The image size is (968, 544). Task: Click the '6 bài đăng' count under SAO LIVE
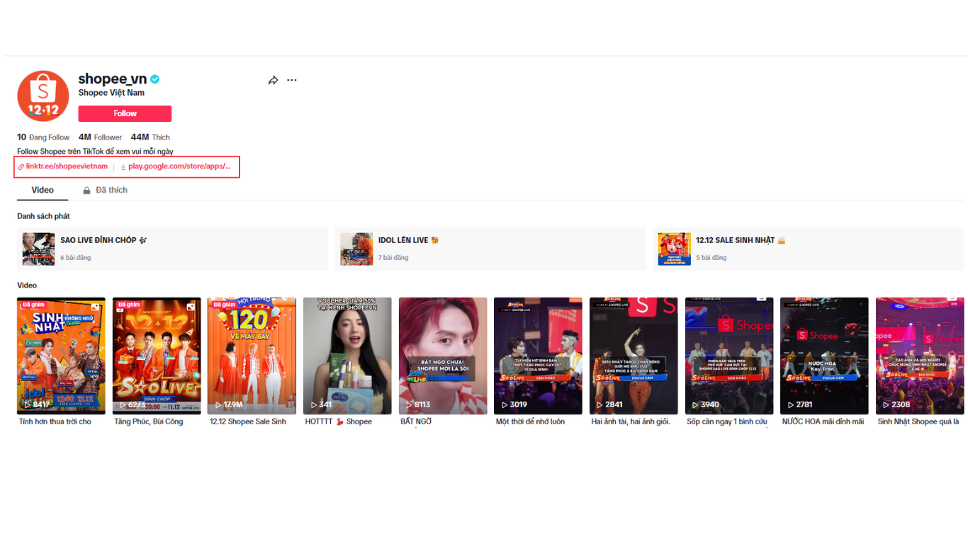click(x=76, y=258)
